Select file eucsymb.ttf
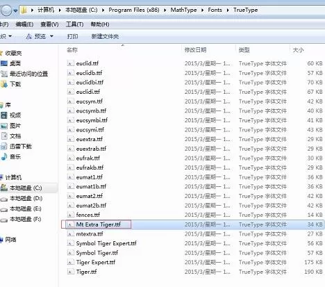325x287 pixels. (91, 110)
